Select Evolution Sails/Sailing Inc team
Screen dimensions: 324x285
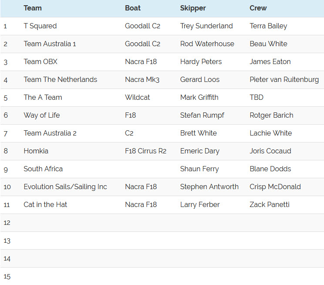(65, 187)
